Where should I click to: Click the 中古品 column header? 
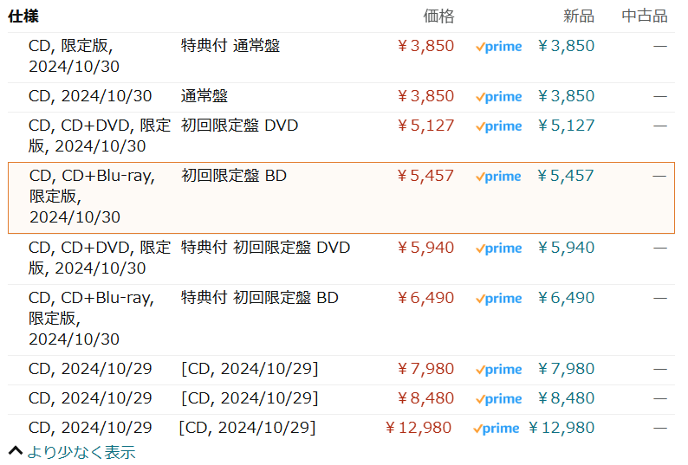click(645, 16)
